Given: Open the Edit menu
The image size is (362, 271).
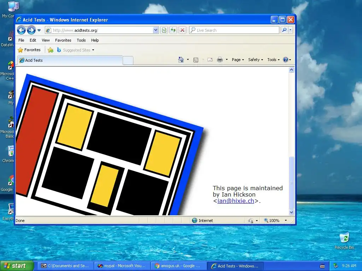Looking at the screenshot, I should [x=33, y=40].
